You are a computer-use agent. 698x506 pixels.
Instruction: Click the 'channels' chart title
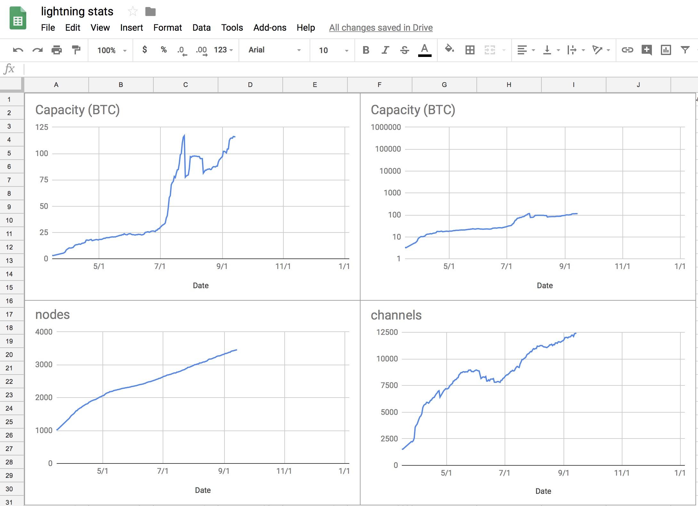tap(396, 315)
